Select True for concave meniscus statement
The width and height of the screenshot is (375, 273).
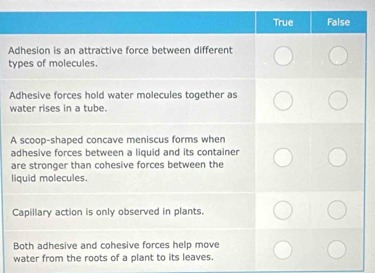click(283, 157)
